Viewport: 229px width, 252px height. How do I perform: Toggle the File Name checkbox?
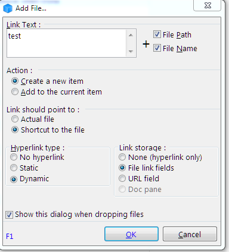point(157,48)
